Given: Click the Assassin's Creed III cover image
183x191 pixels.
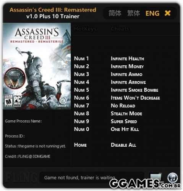Looking at the screenshot, I should 37,66.
